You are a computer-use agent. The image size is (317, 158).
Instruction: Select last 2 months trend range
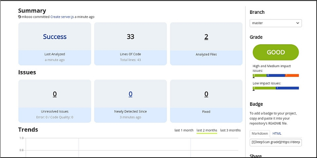207,130
